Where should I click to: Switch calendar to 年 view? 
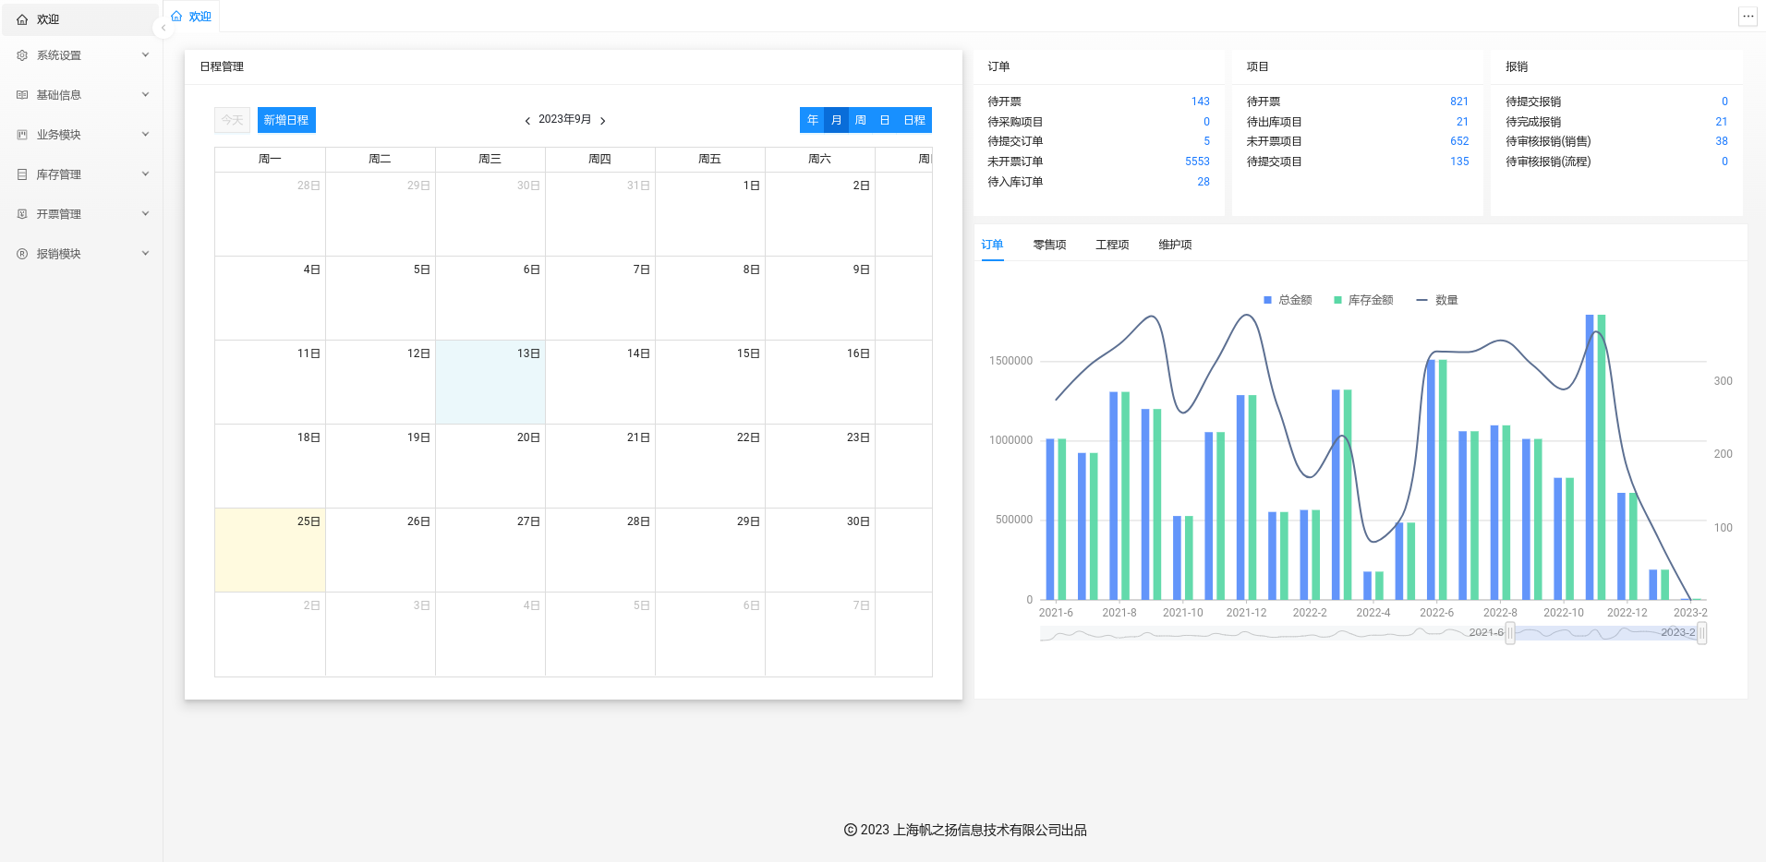click(812, 120)
